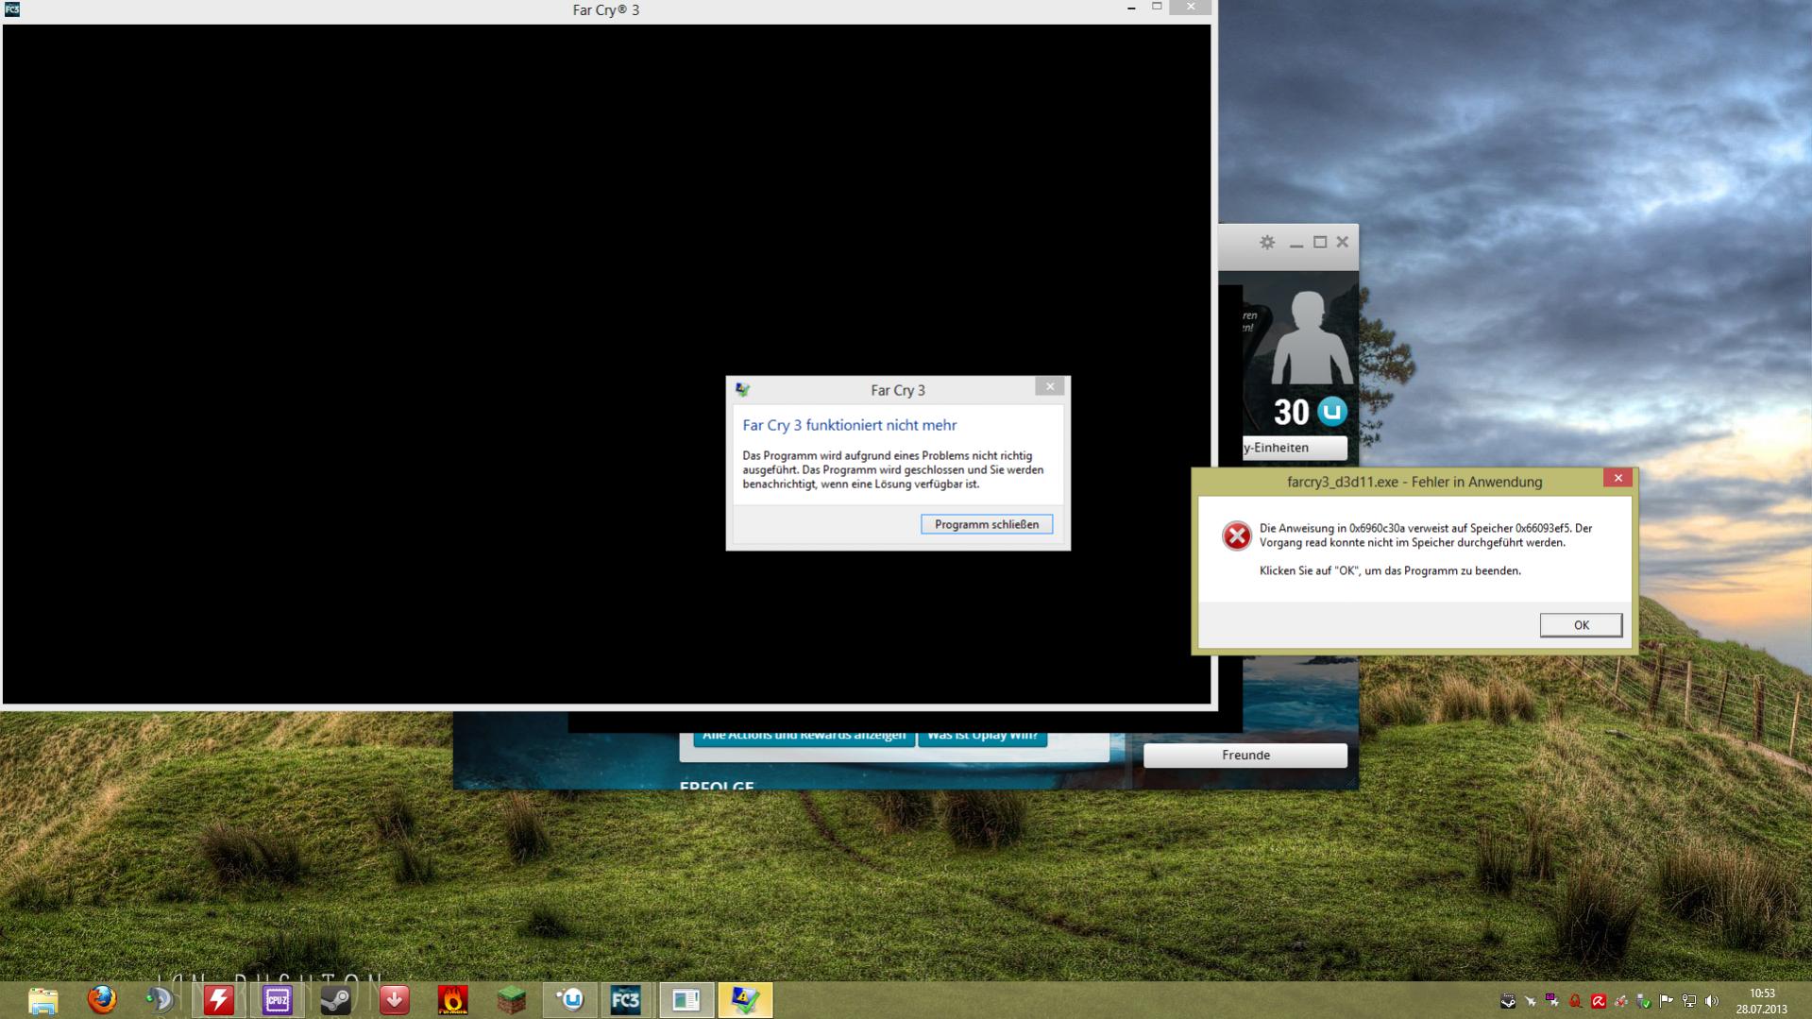
Task: Switch to the FC3 taskbar button
Action: click(x=626, y=999)
